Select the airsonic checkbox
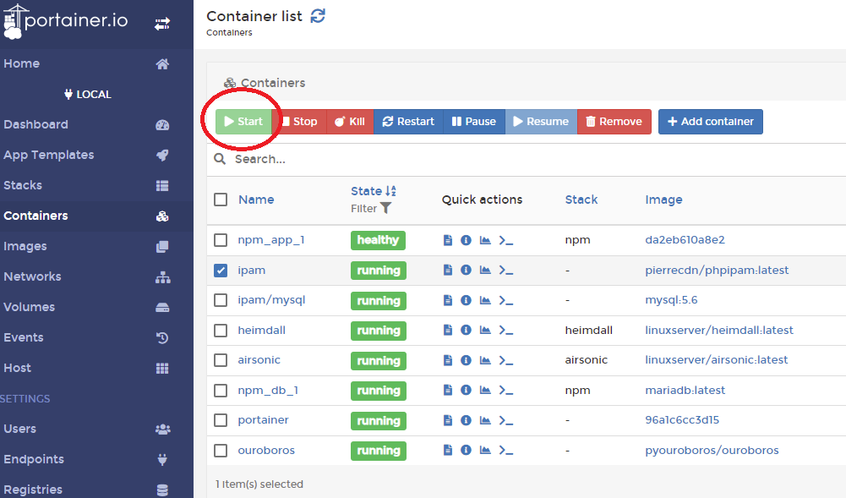The image size is (846, 498). 221,360
